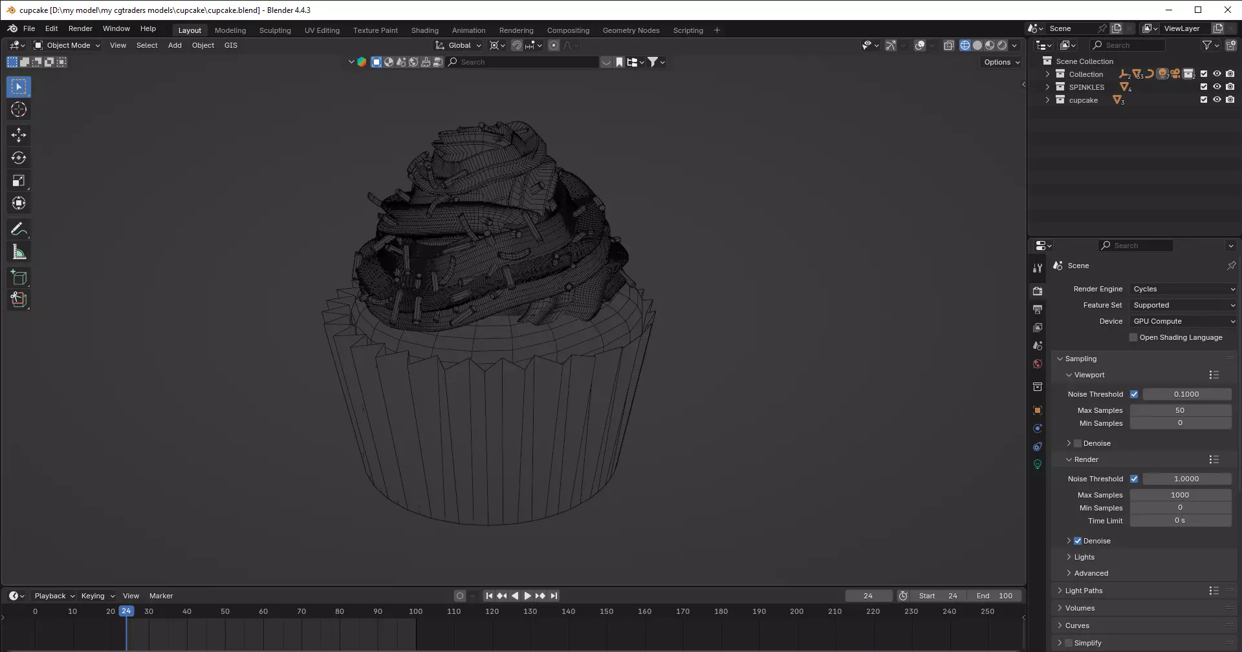Viewport: 1242px width, 652px height.
Task: Open the Tool properties tab
Action: [1038, 268]
